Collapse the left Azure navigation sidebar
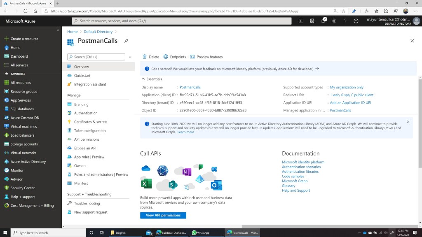This screenshot has height=237, width=422. click(58, 30)
